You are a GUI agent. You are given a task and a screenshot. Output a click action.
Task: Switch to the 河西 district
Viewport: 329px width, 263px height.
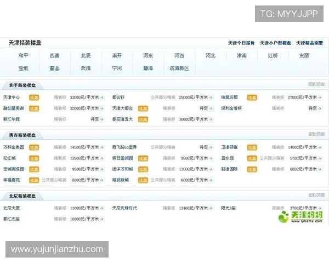coord(179,55)
